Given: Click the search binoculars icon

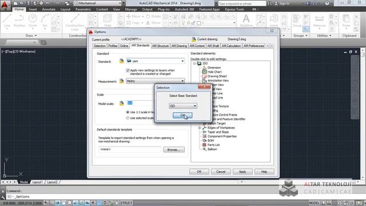Looking at the screenshot, I should tap(269, 3).
